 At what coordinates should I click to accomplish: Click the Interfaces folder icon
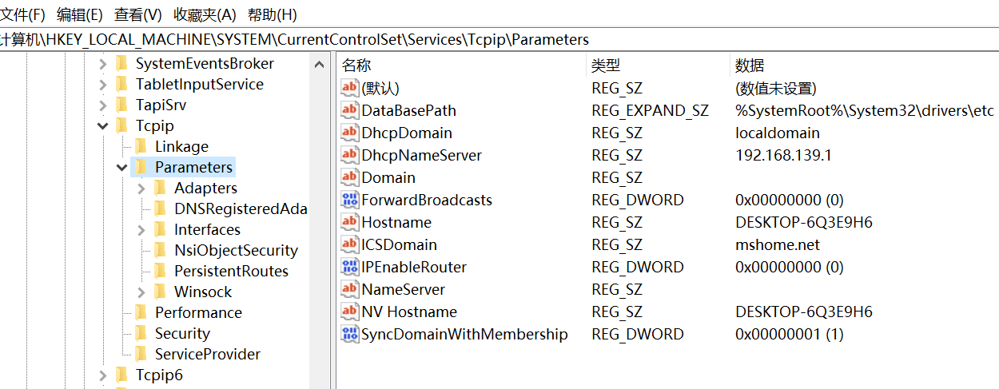(160, 229)
